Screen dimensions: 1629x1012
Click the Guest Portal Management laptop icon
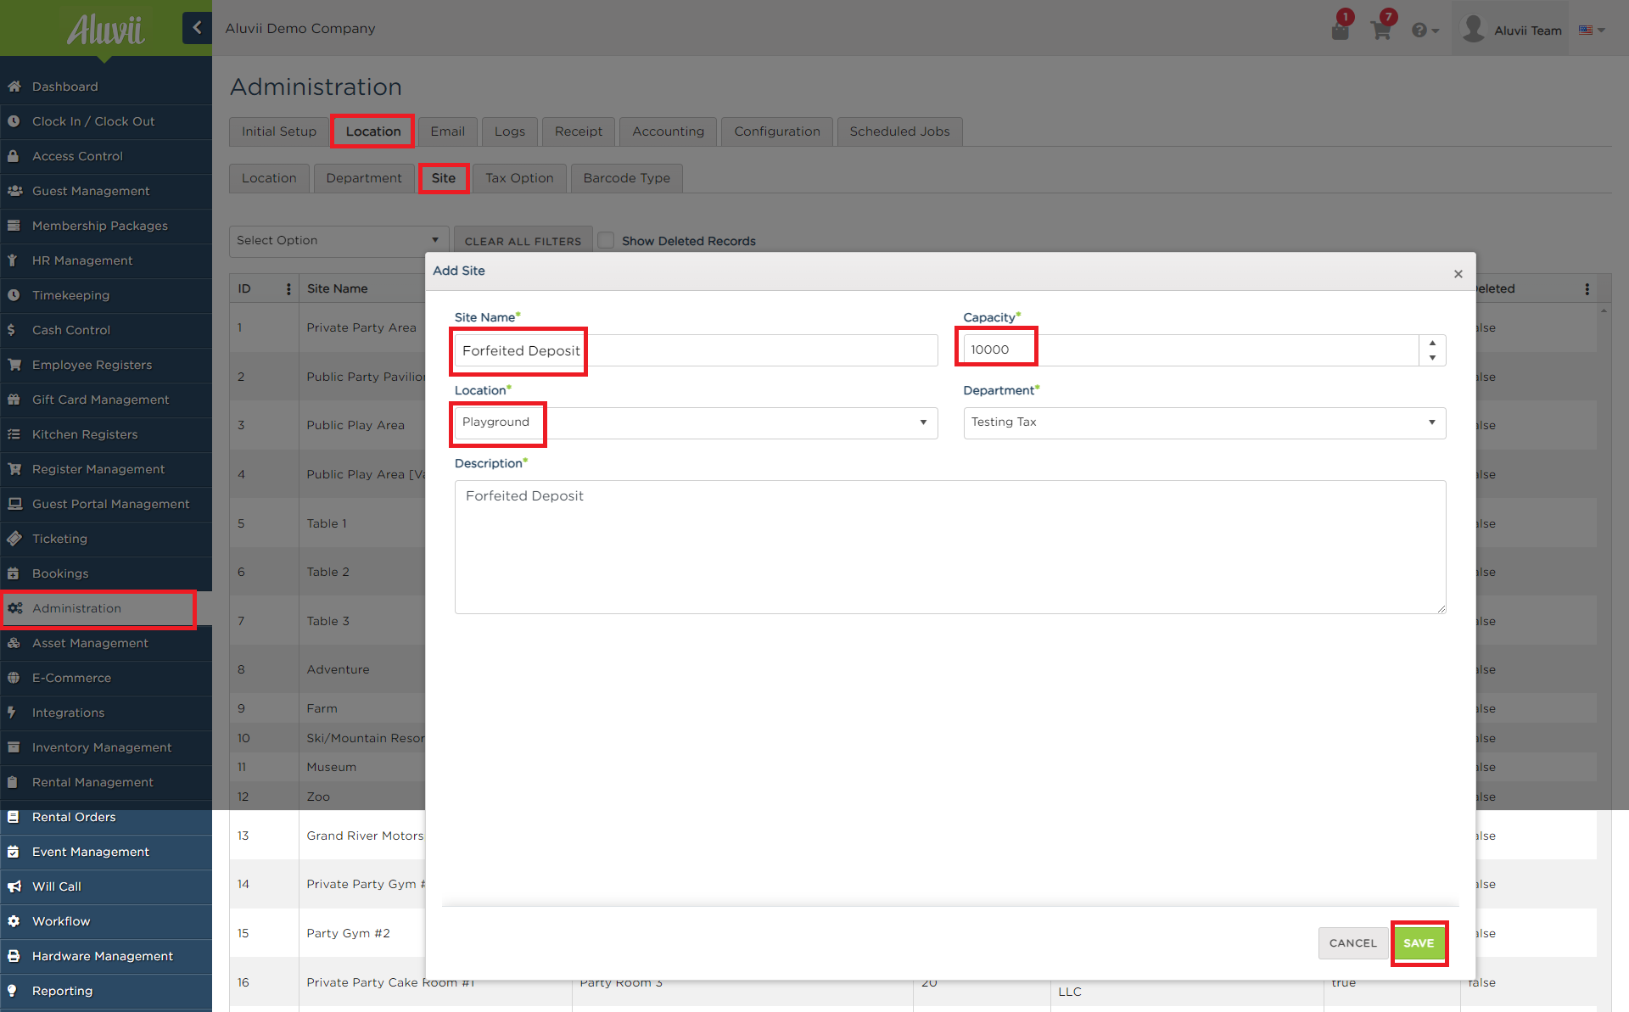14,504
